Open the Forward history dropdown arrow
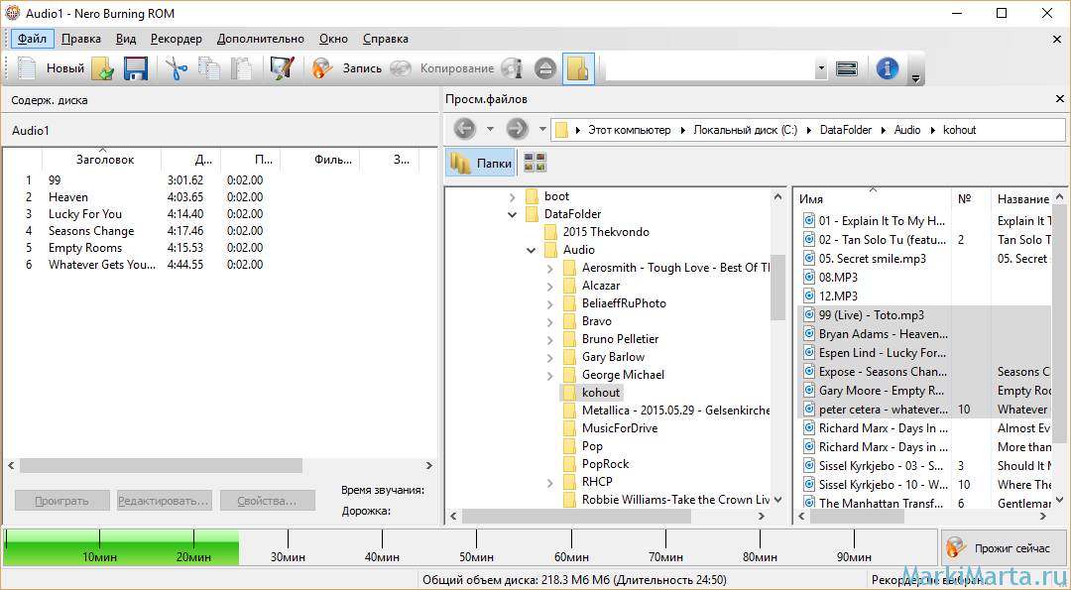This screenshot has width=1071, height=590. 542,128
